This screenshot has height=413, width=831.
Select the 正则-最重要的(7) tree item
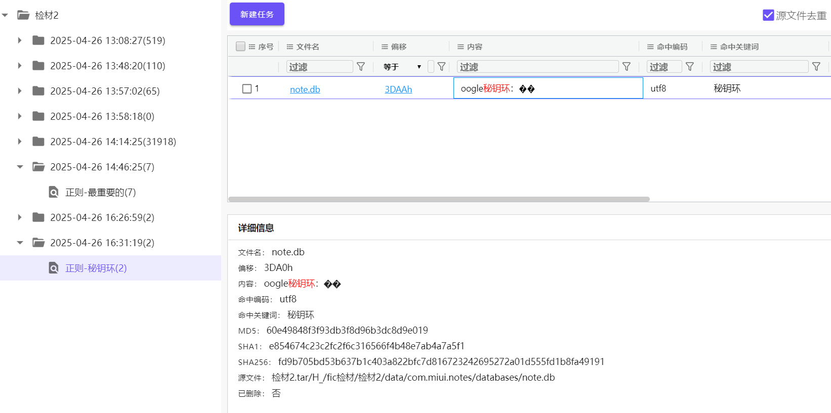[x=101, y=192]
